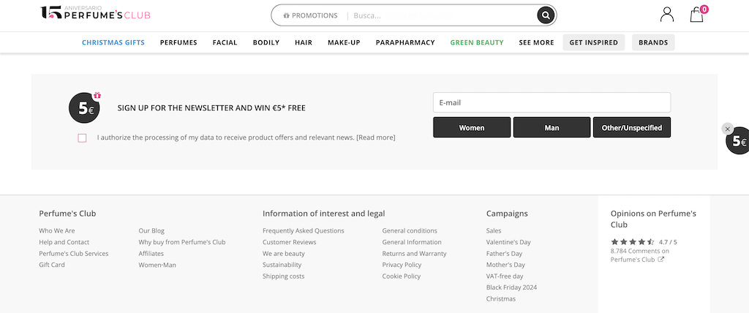The image size is (749, 313).
Task: Open the shopping bag cart icon
Action: [x=697, y=15]
